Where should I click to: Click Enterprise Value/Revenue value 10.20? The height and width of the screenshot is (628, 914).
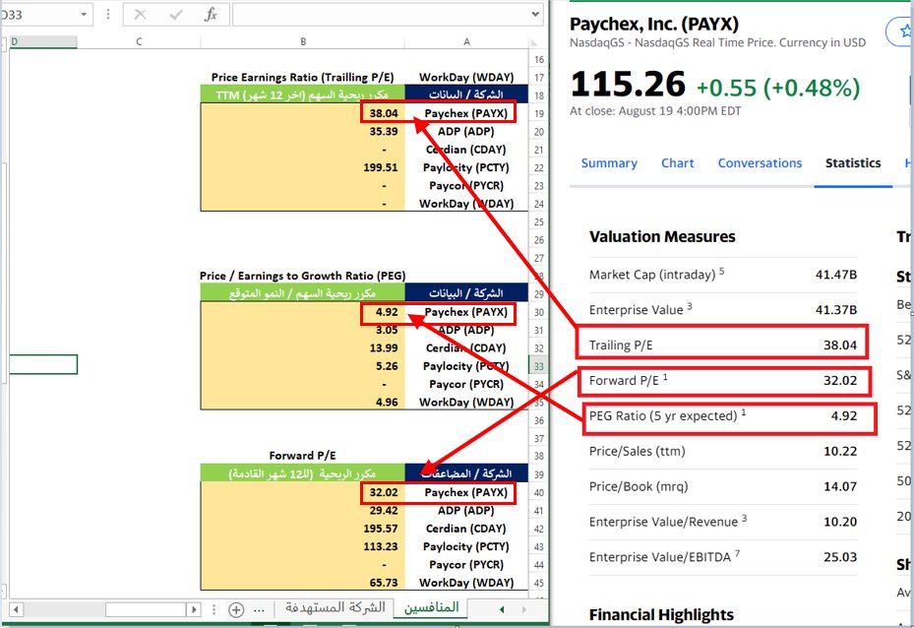click(840, 522)
